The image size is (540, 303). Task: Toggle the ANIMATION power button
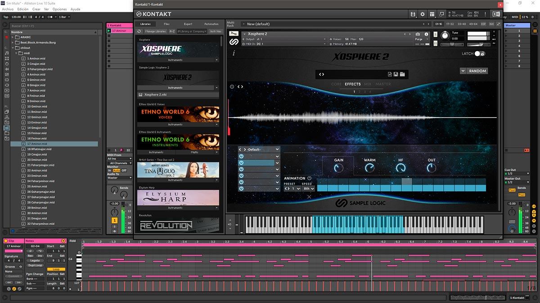[310, 178]
